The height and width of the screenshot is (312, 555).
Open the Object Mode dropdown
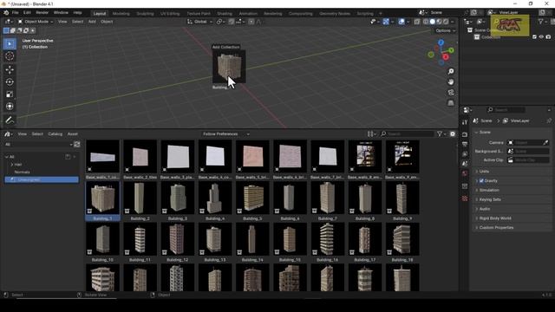coord(36,22)
